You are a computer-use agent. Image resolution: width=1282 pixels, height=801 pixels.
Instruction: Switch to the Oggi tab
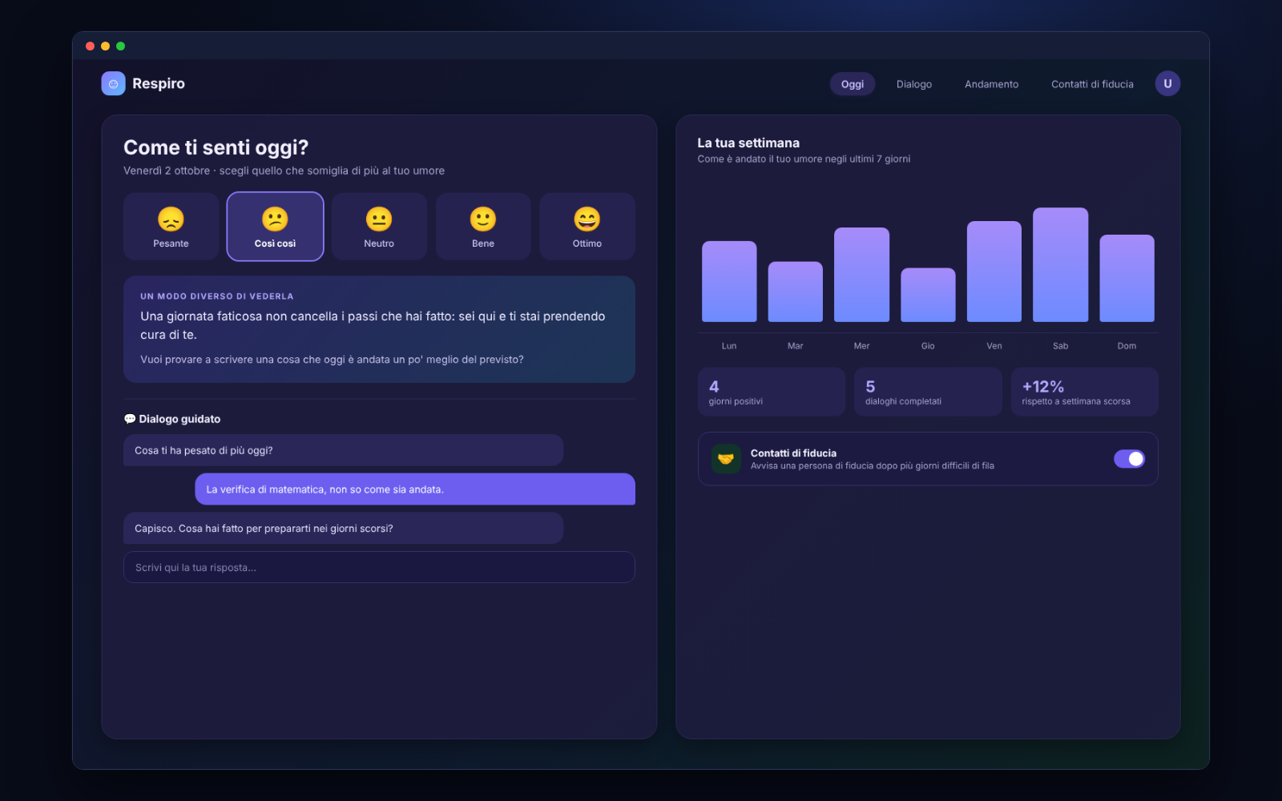[x=853, y=84]
